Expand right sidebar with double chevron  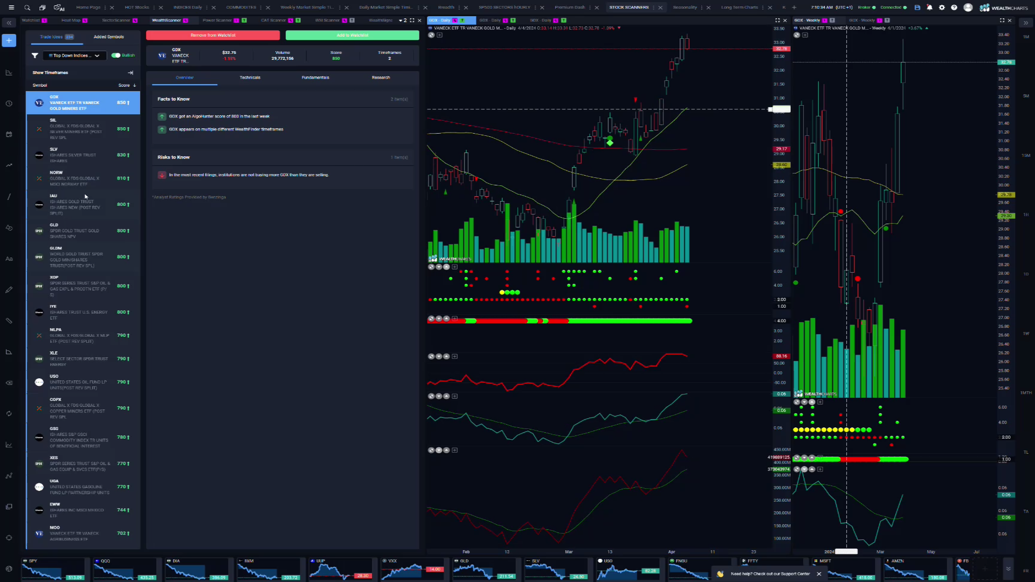[1025, 23]
